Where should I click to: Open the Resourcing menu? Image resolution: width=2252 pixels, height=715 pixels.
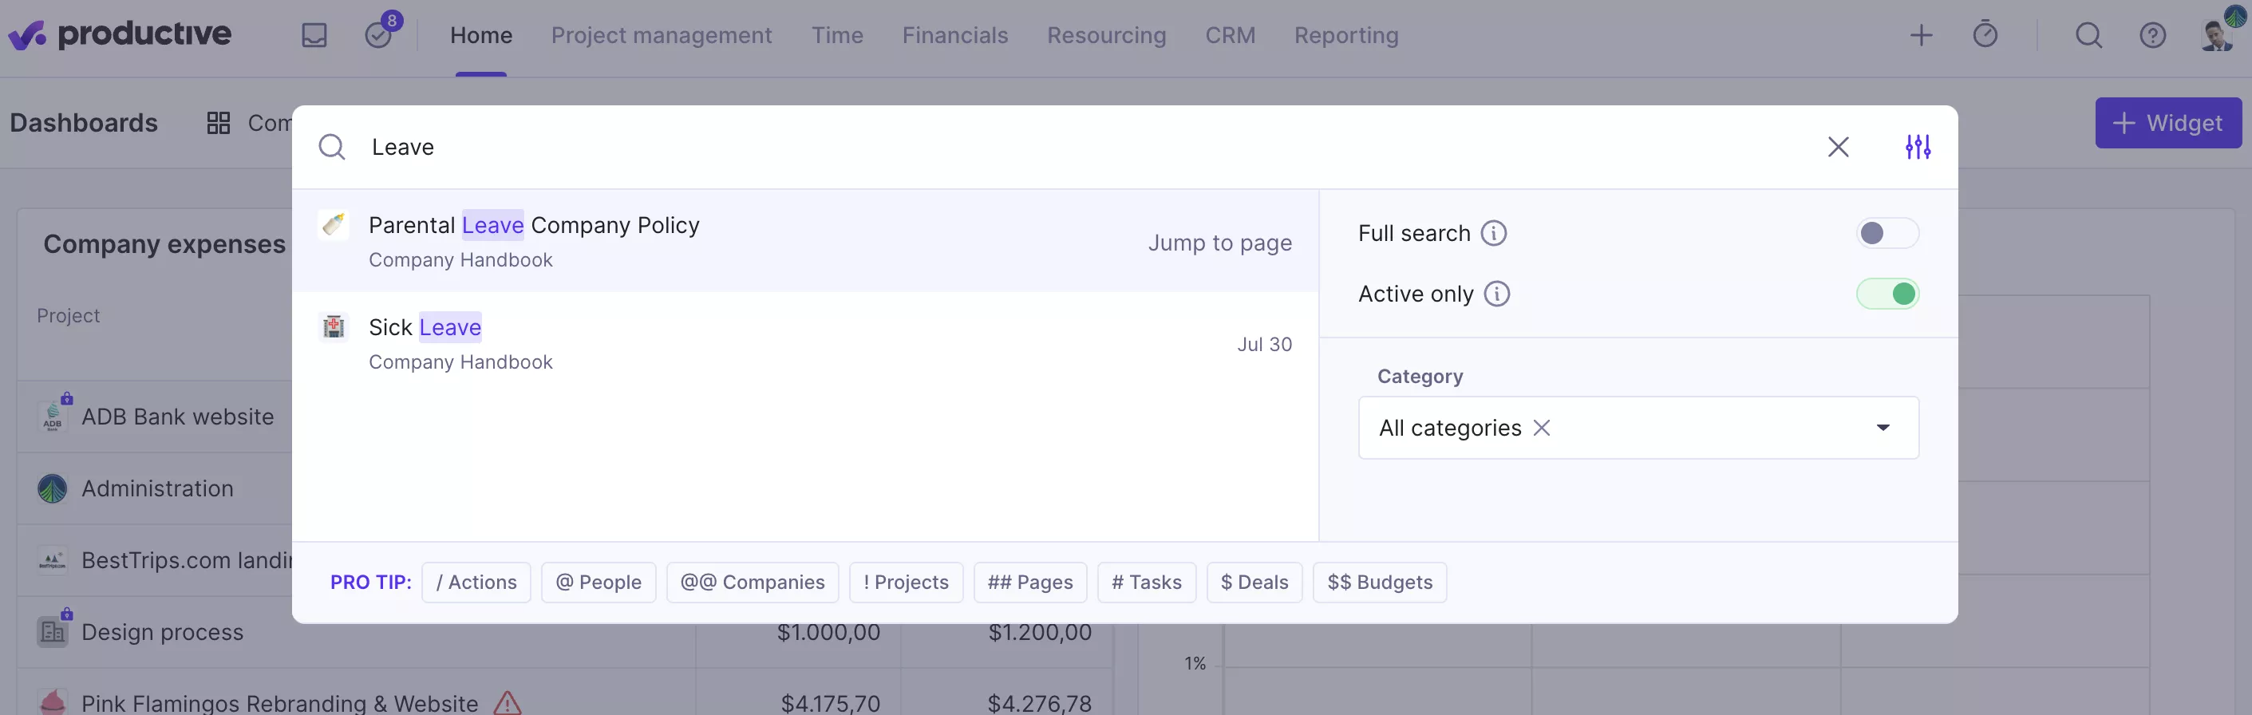click(1106, 35)
